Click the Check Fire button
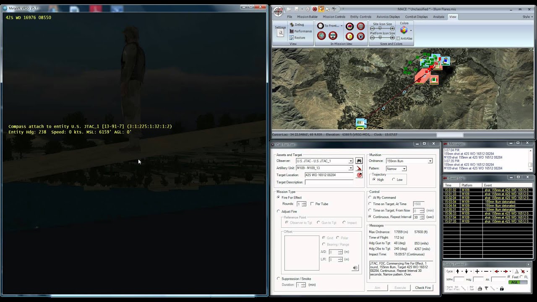The width and height of the screenshot is (537, 302). (x=422, y=288)
